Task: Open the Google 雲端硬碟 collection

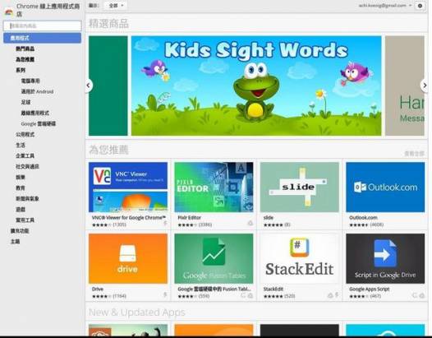Action: click(x=39, y=124)
